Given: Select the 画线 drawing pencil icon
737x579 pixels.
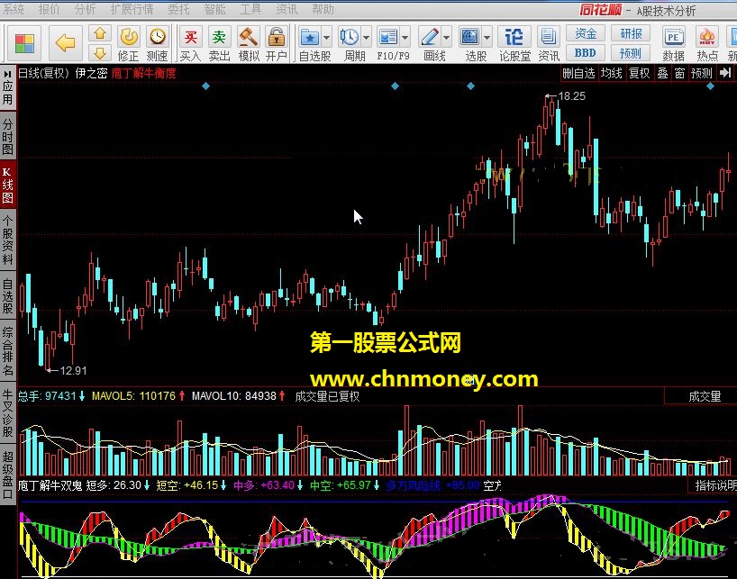Looking at the screenshot, I should 430,38.
